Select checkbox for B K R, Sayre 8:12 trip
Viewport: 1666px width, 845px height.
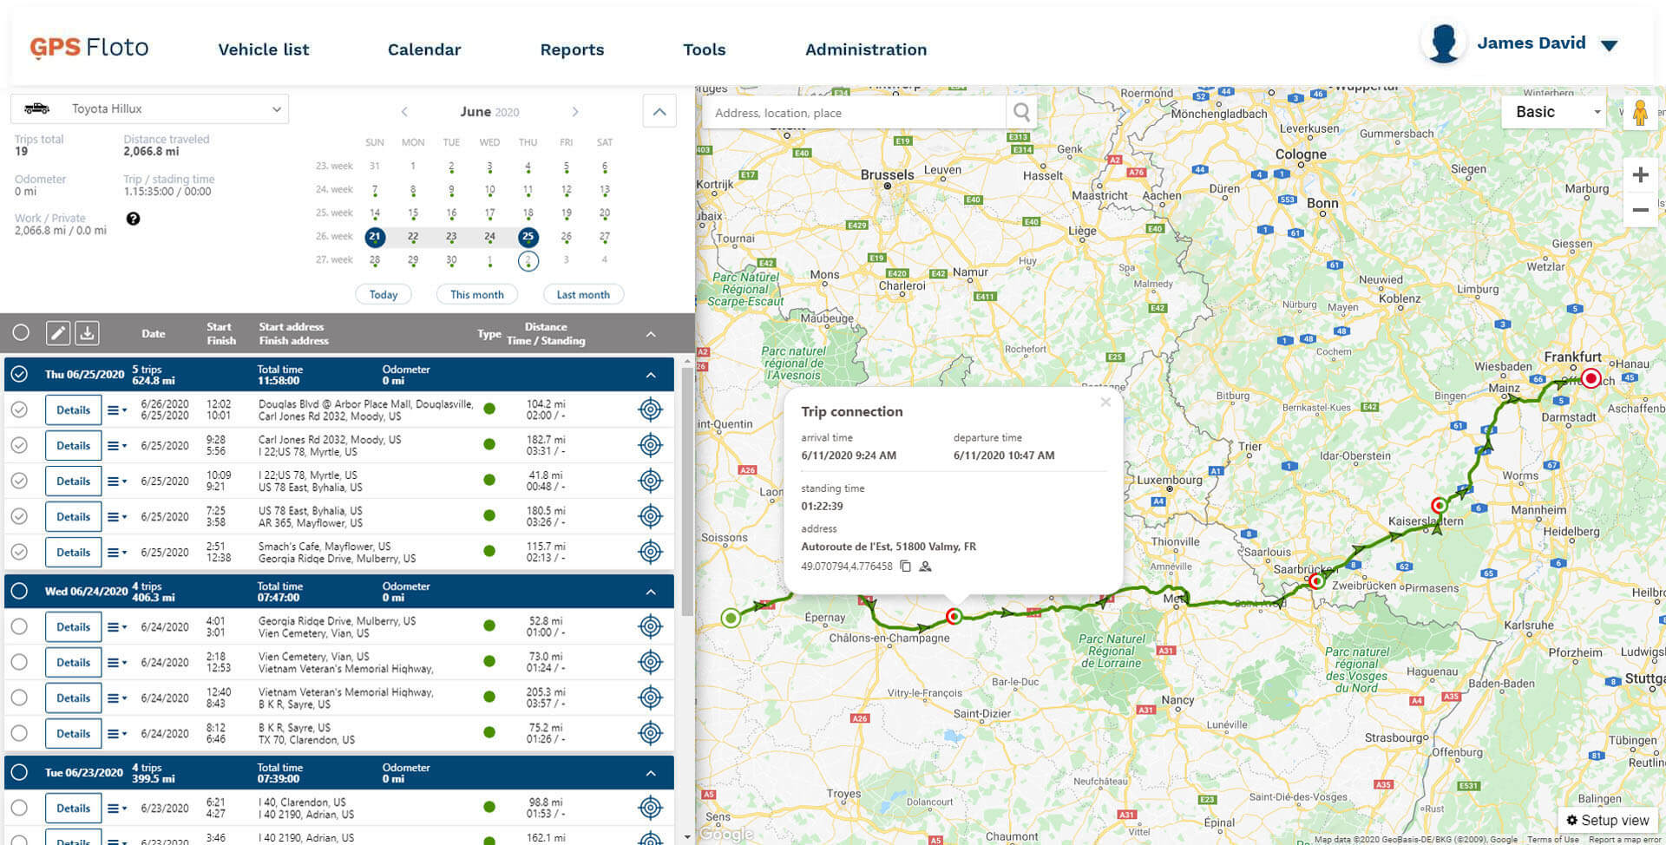19,733
